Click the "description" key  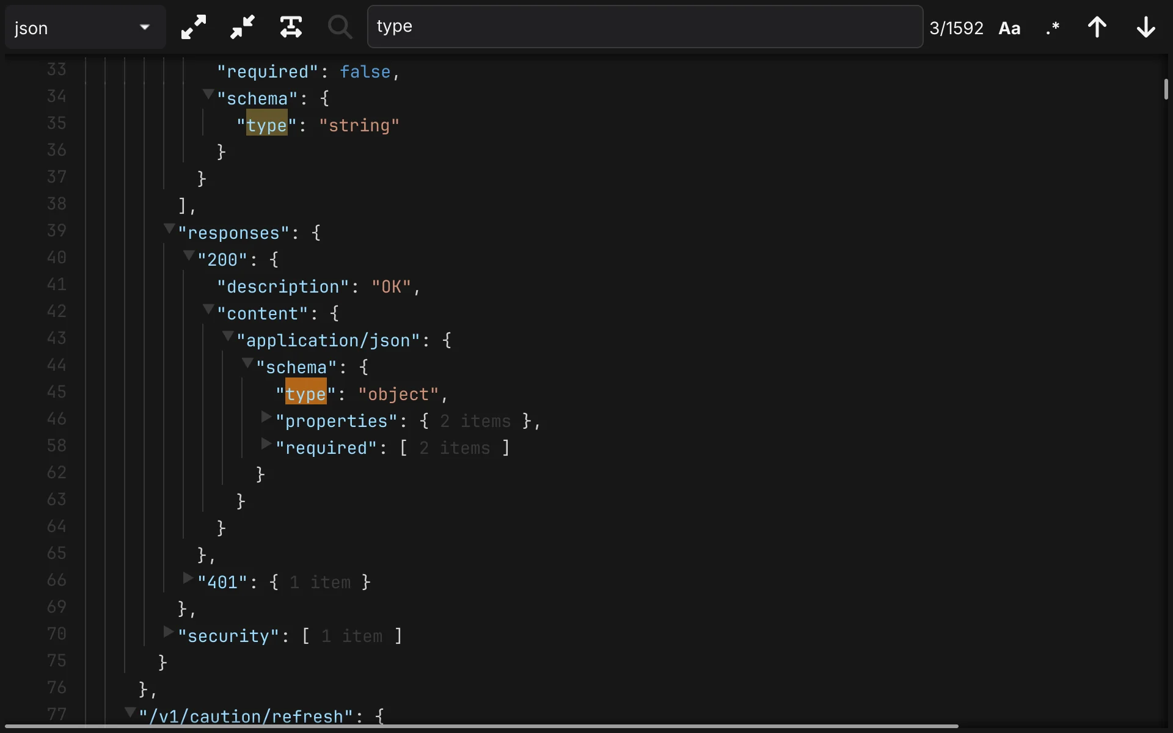(283, 286)
